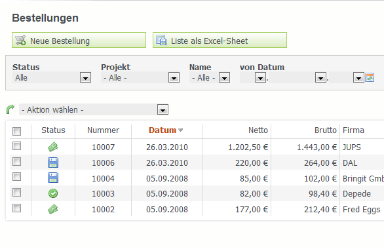The width and height of the screenshot is (384, 249).
Task: Click the date 26.03.2010 of order 10007
Action: point(167,147)
